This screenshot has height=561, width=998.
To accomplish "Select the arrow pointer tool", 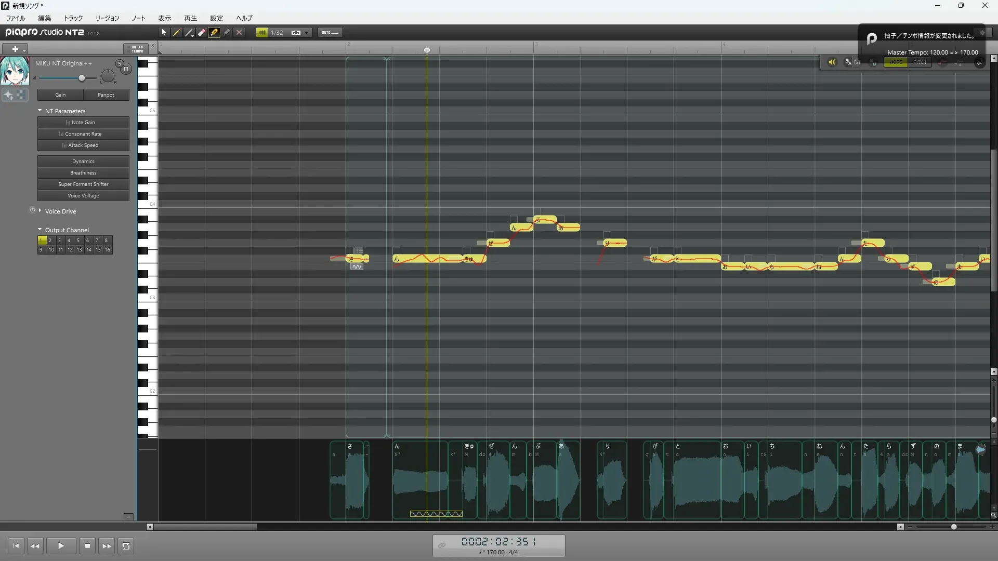I will [164, 32].
